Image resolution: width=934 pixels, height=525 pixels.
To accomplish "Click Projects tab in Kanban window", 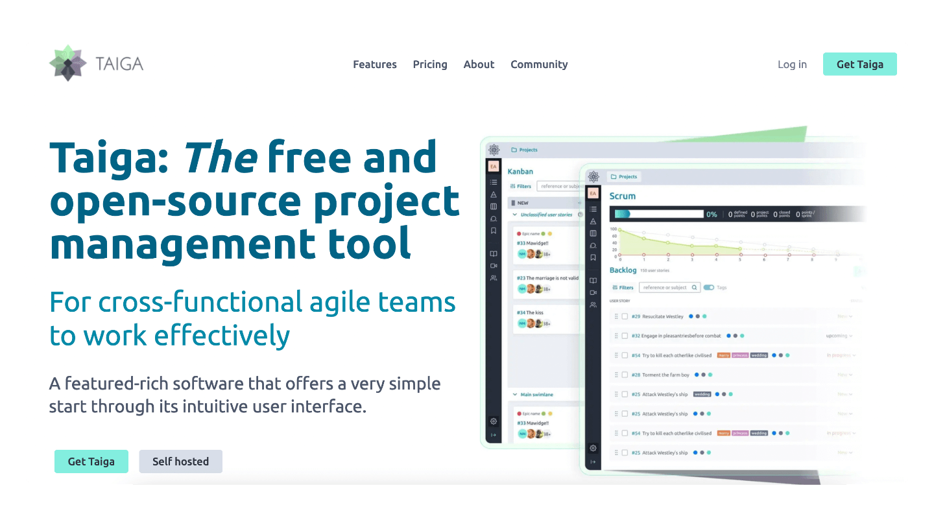I will [x=524, y=150].
